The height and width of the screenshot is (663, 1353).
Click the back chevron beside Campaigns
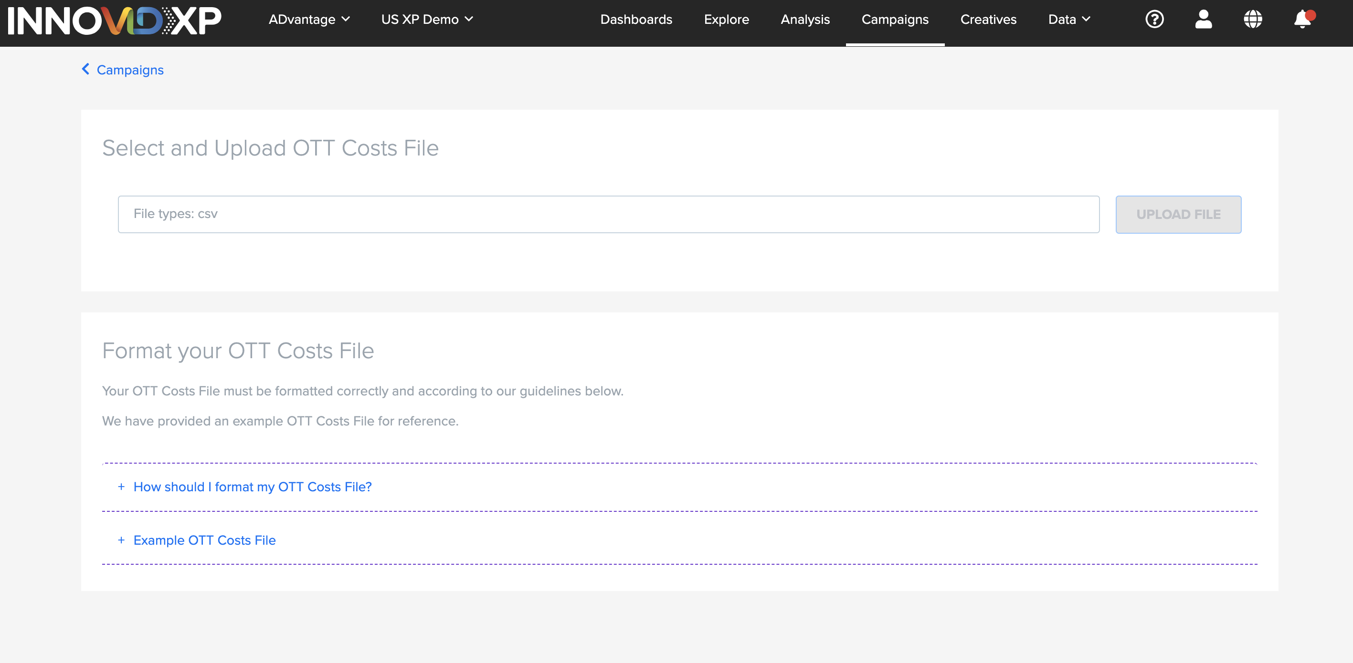tap(85, 69)
